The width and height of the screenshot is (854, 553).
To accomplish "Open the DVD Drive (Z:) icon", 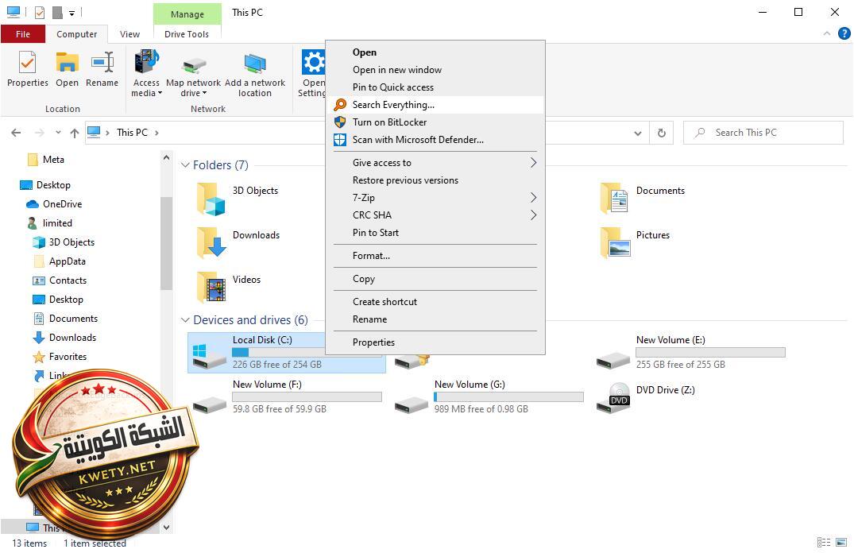I will coord(619,395).
